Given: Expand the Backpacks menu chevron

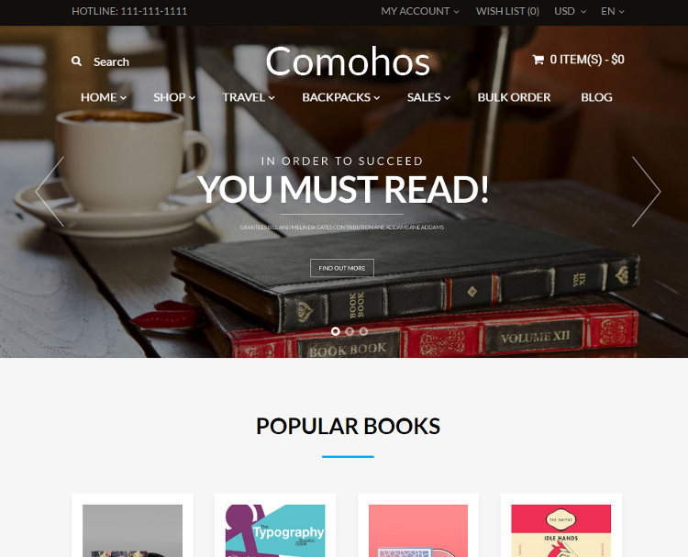Looking at the screenshot, I should pos(377,98).
